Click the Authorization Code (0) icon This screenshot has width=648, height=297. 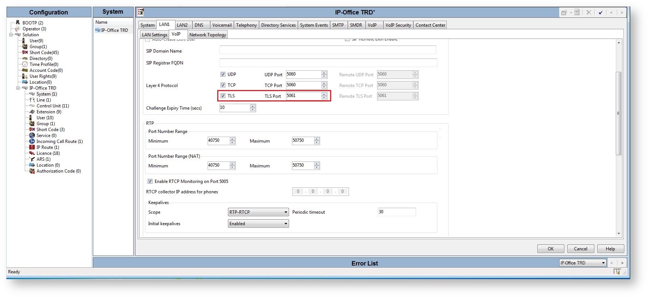tap(32, 171)
